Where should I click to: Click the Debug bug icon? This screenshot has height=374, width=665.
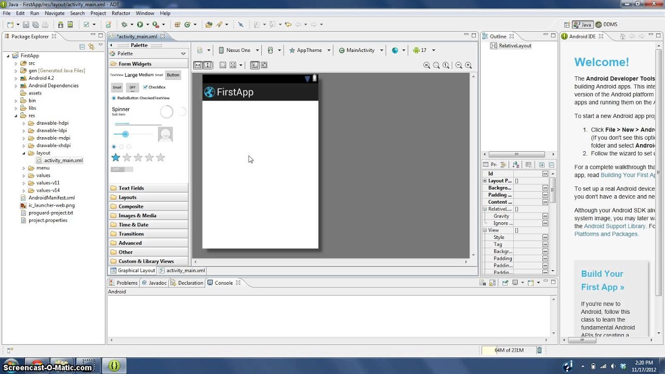pos(124,24)
